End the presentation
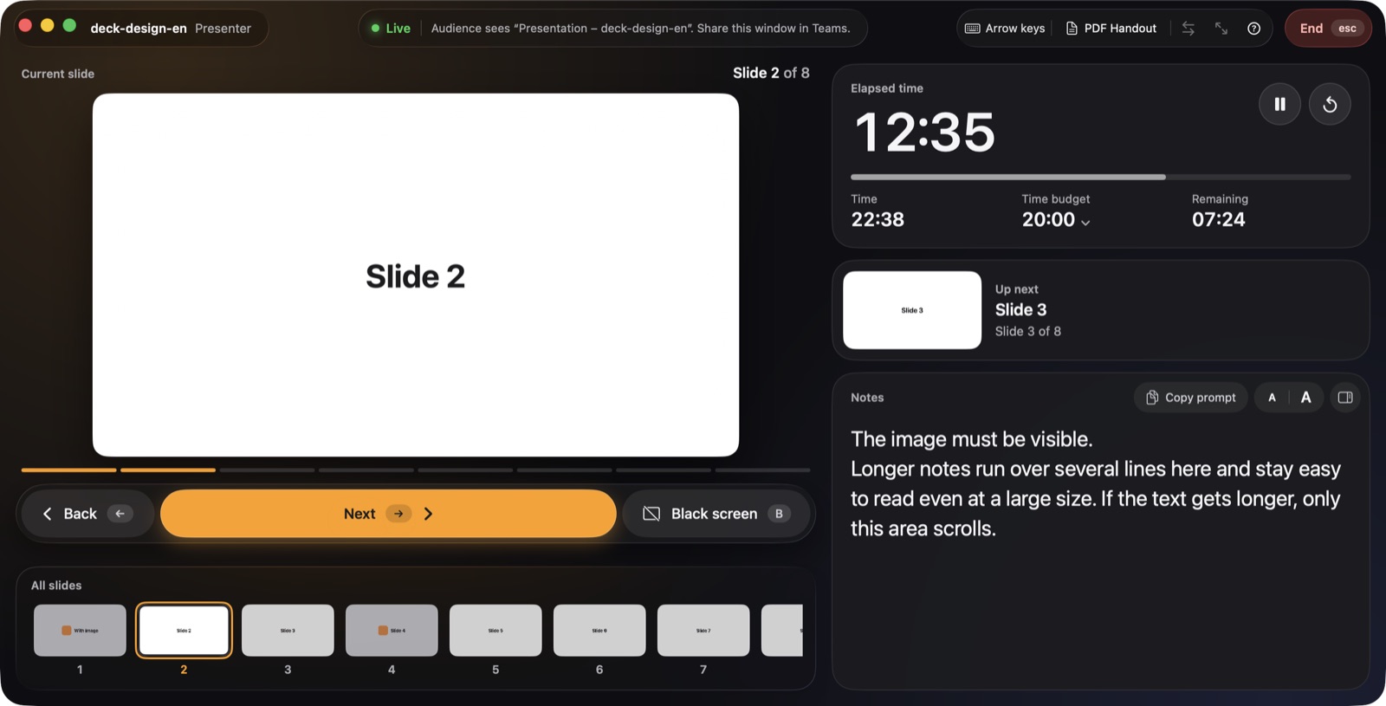The height and width of the screenshot is (706, 1386). click(1328, 29)
